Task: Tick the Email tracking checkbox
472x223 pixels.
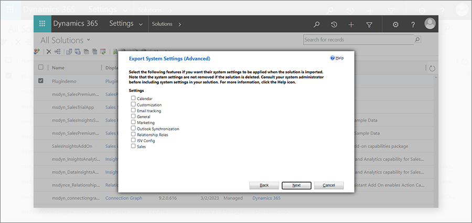Action: (x=133, y=110)
